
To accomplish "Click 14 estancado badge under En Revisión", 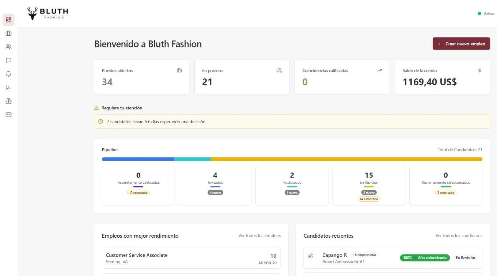I will coord(369,199).
